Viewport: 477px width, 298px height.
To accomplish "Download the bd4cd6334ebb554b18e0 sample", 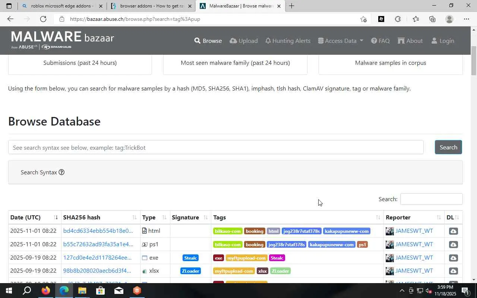I will [453, 231].
